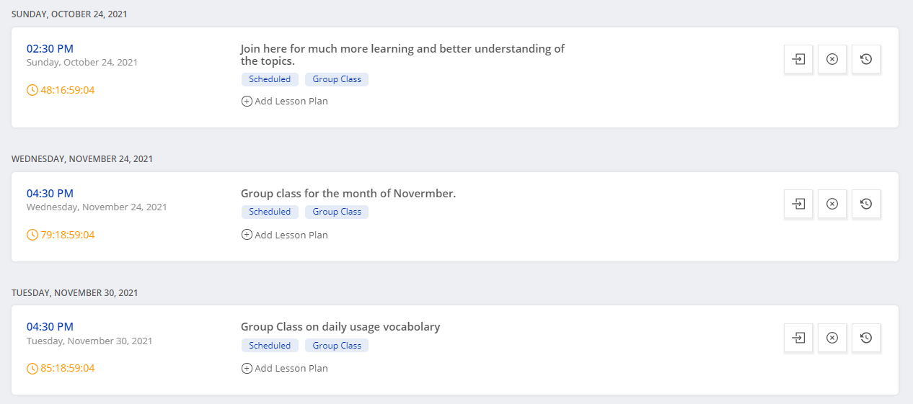
Task: Cancel the October 24 class with the X icon
Action: click(x=832, y=59)
